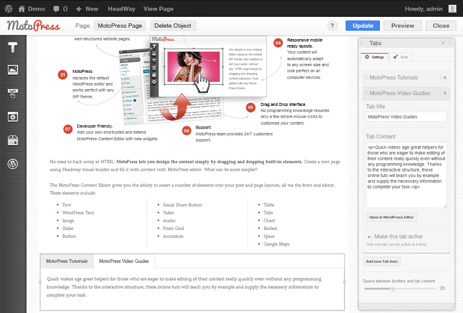This screenshot has height=313, width=463.
Task: Select the Text element tool in sidebar
Action: pyautogui.click(x=13, y=47)
